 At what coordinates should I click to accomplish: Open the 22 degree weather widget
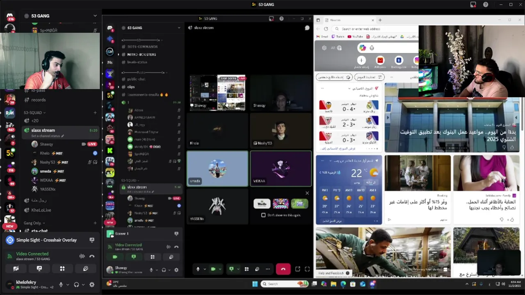click(349, 190)
